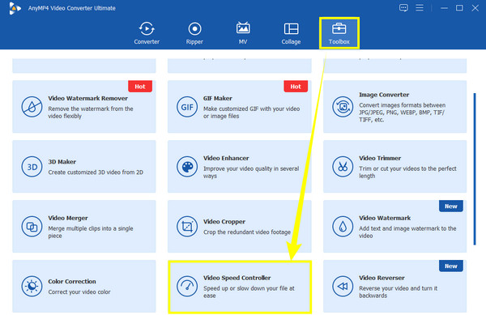Click the 'Color Correction' title text
Image resolution: width=486 pixels, height=315 pixels.
click(x=72, y=281)
